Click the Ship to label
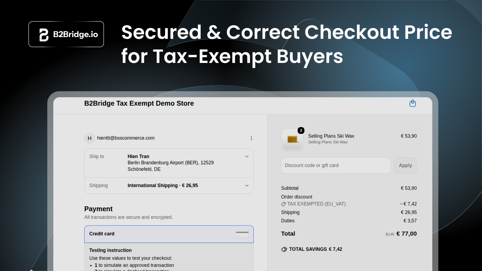The width and height of the screenshot is (482, 271). click(96, 156)
